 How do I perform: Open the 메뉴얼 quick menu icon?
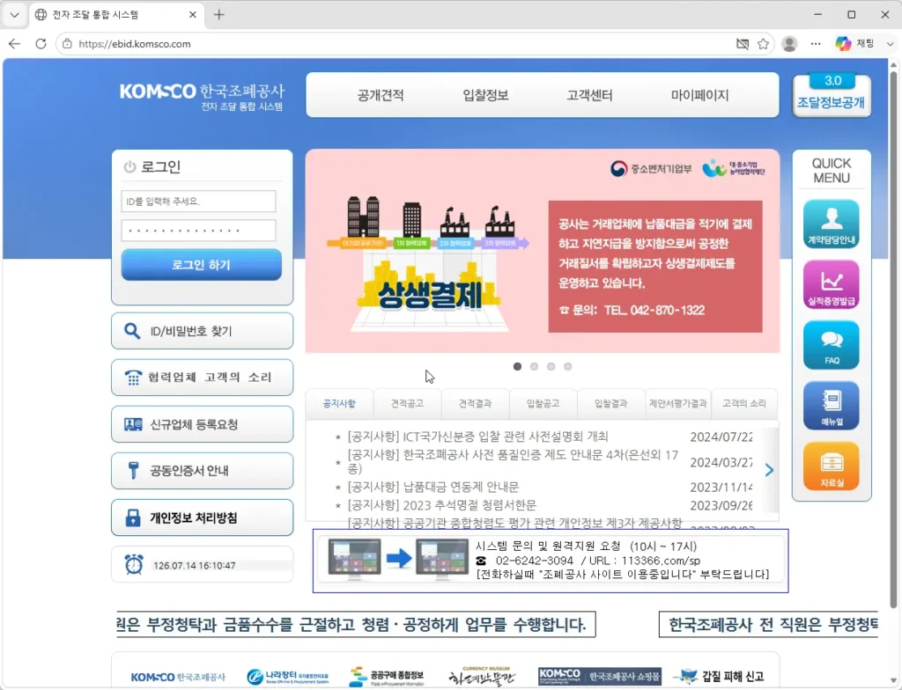pos(832,406)
